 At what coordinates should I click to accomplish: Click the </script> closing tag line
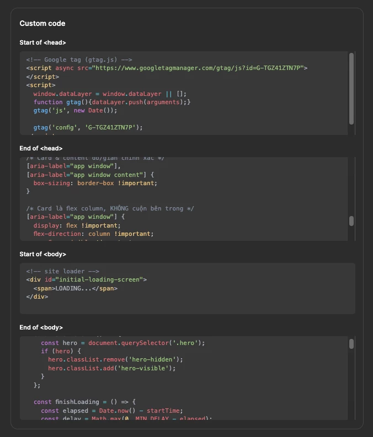[x=42, y=77]
